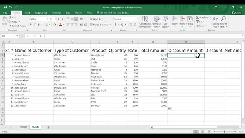Open Cell Styles gallery
The image size is (245, 138).
pos(165,22)
